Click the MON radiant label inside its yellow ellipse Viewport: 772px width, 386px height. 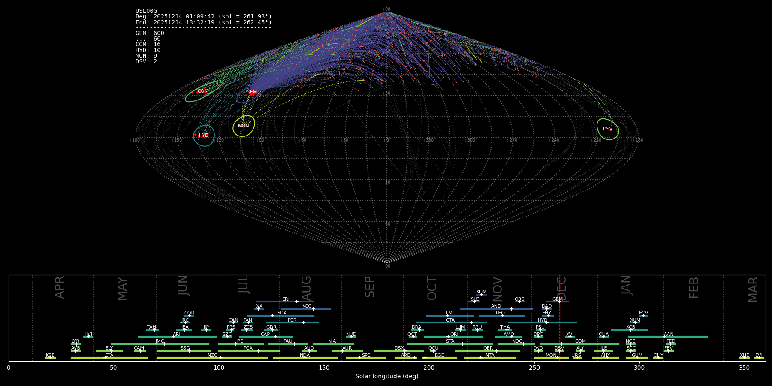tap(244, 126)
